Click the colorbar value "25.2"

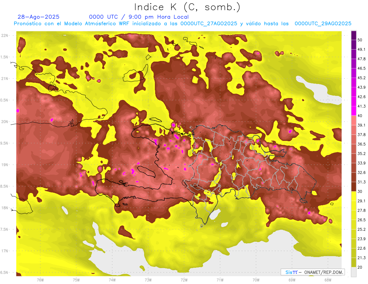(x=362, y=229)
